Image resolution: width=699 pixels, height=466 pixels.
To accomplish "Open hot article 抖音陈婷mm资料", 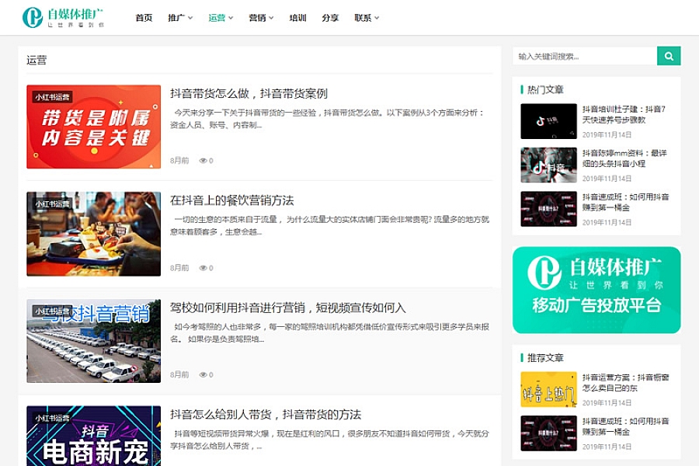I will click(624, 158).
